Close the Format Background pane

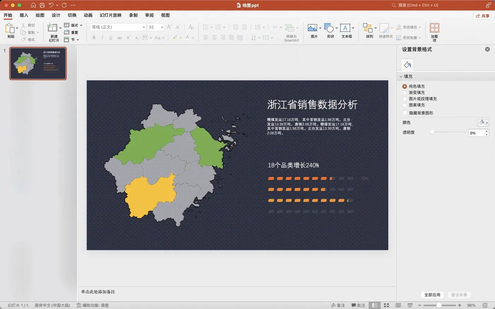click(x=487, y=49)
